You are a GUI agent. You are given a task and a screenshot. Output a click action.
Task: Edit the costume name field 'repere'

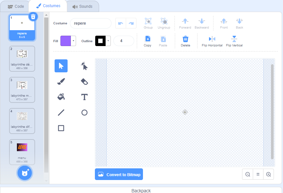pos(91,23)
